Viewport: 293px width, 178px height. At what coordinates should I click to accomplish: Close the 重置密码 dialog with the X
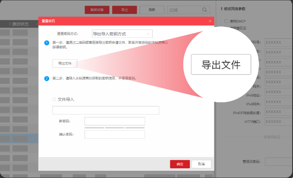point(210,21)
